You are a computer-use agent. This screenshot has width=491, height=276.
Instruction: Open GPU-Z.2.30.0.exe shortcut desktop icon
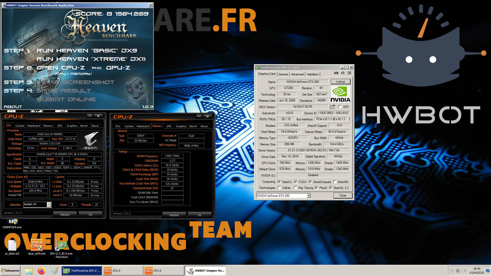[61, 249]
